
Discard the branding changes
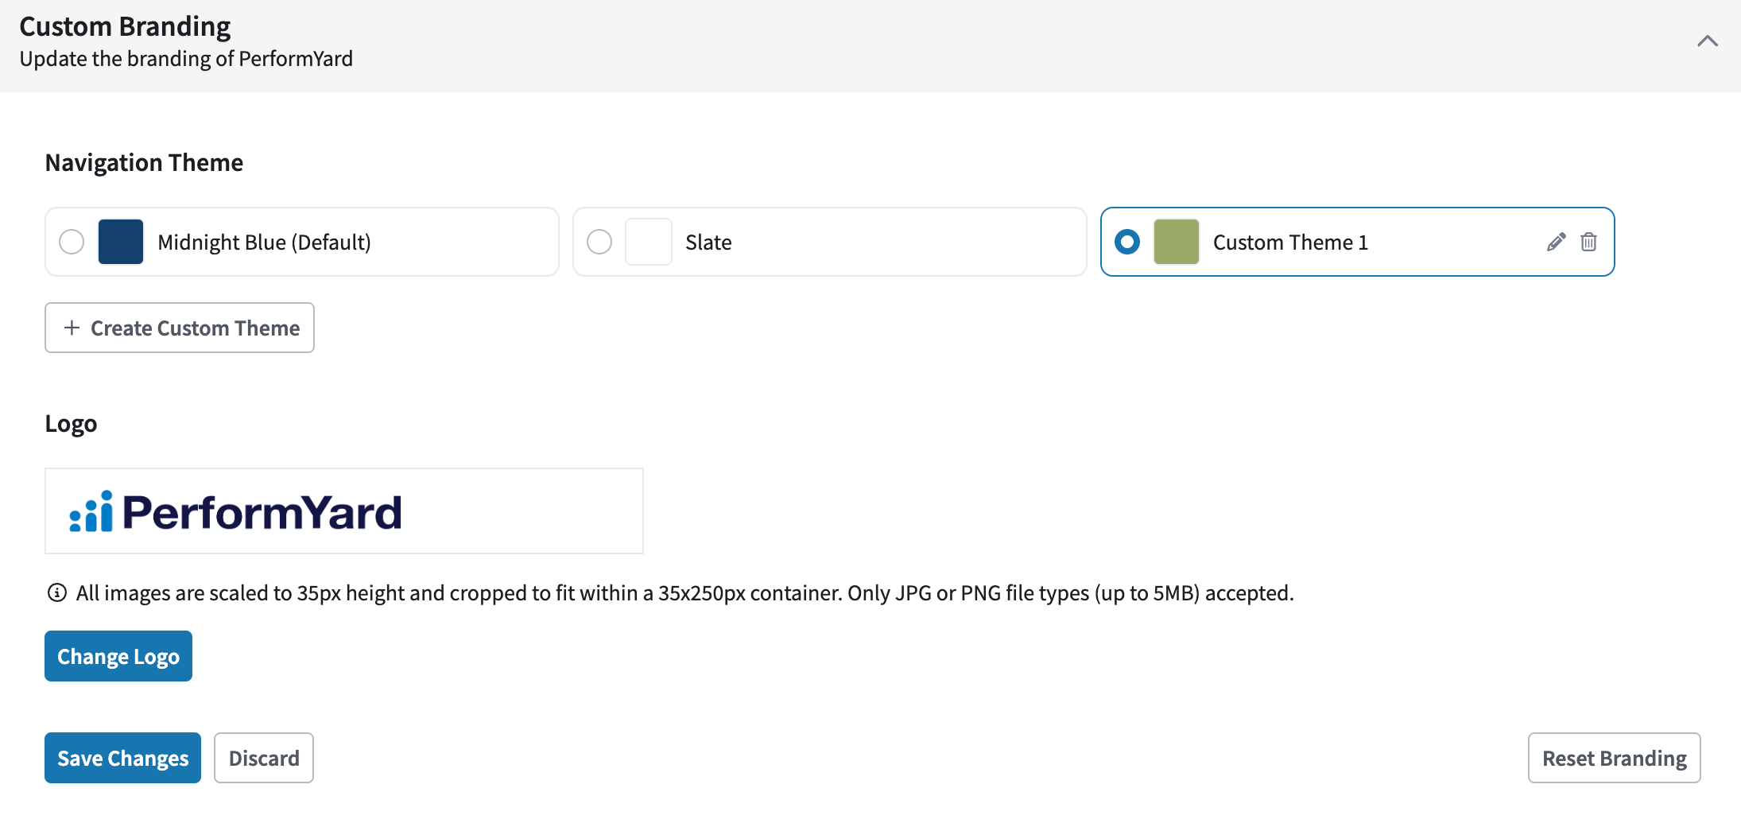click(x=264, y=758)
